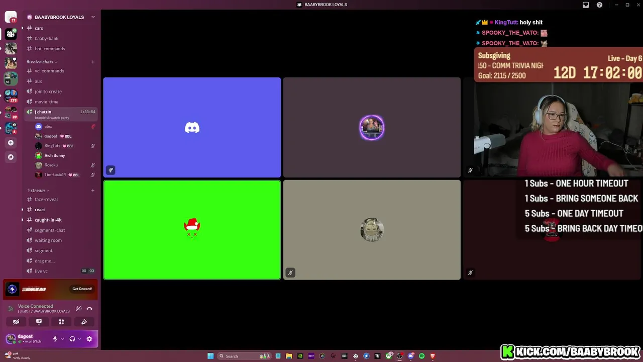
Task: Open Discord help icon in title bar
Action: pyautogui.click(x=599, y=5)
